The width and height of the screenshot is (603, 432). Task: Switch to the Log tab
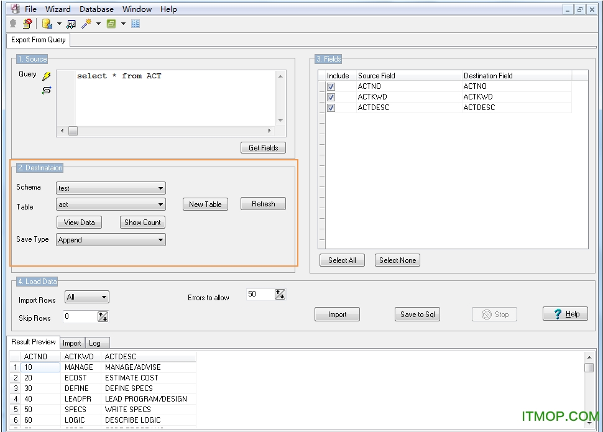pos(97,342)
